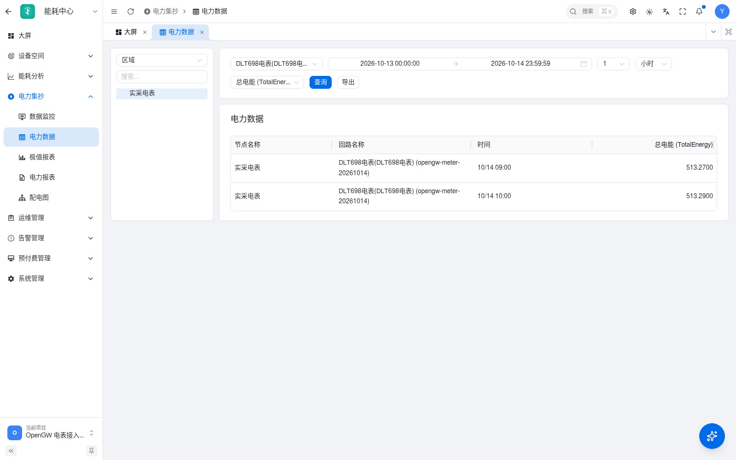The height and width of the screenshot is (460, 736).
Task: Open the language translation icon
Action: tap(666, 11)
